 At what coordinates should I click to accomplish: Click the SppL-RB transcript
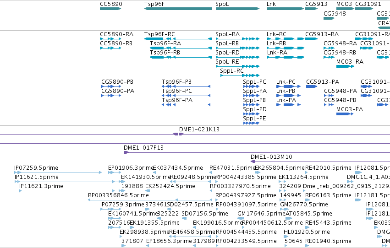[x=237, y=48]
